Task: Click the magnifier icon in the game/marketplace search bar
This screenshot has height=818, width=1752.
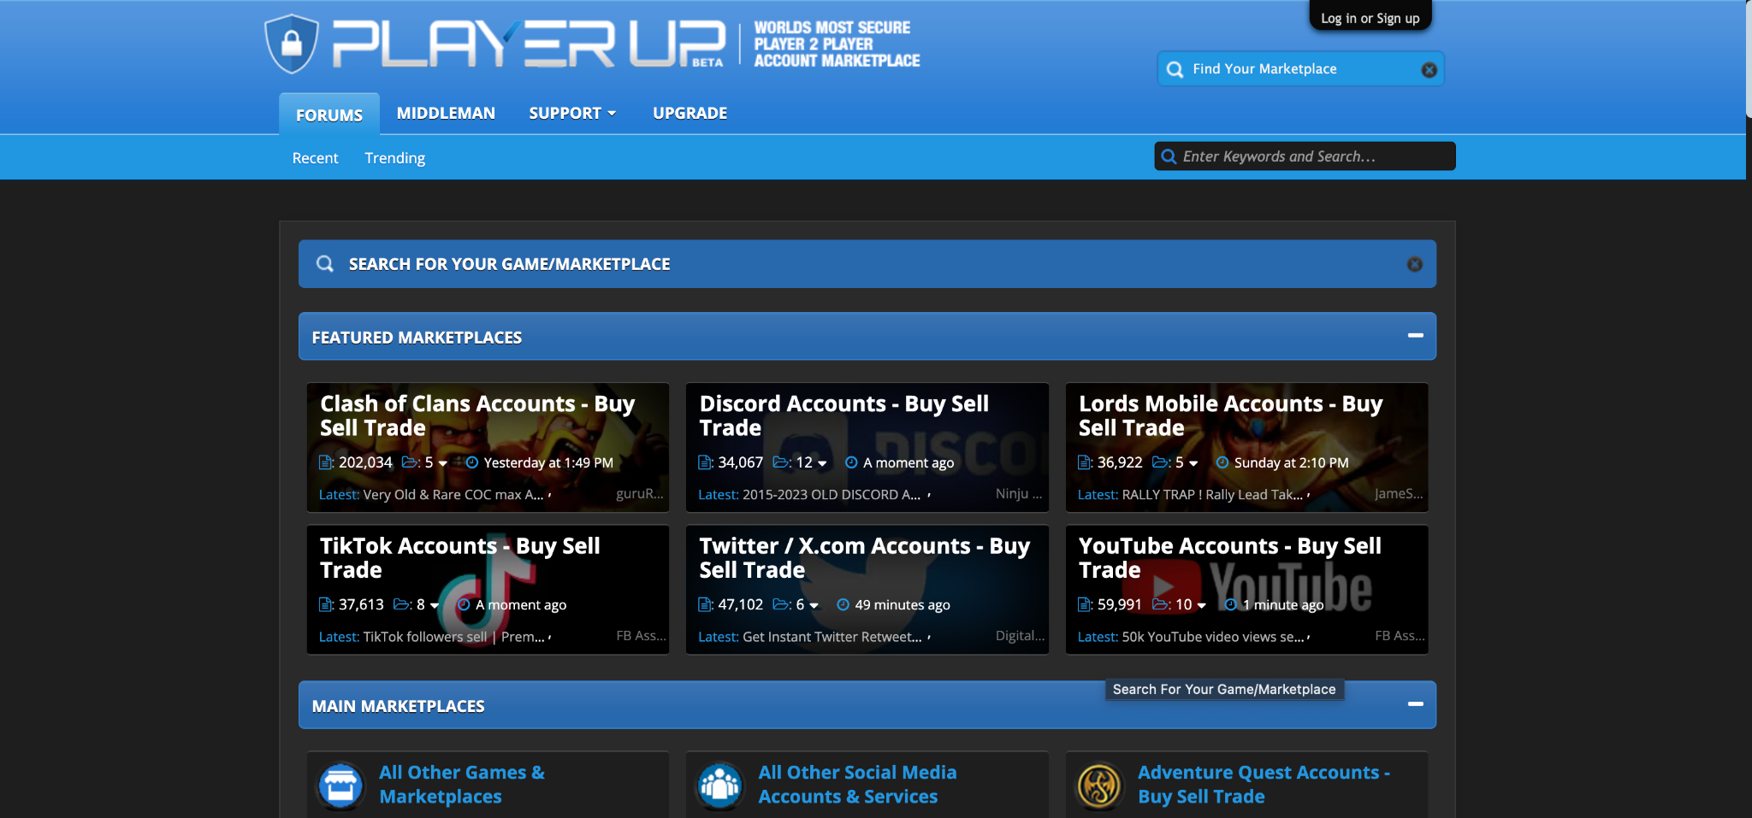Action: pyautogui.click(x=325, y=263)
